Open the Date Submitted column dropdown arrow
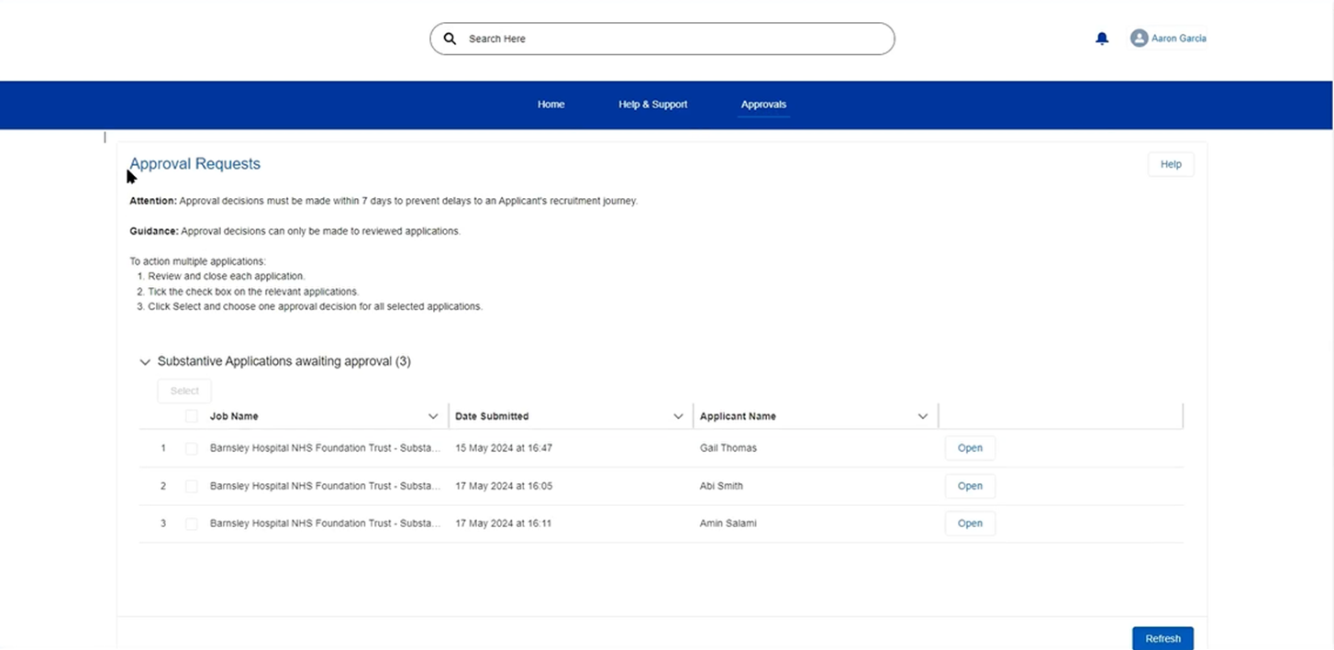Screen dimensions: 1334x650 coord(678,416)
